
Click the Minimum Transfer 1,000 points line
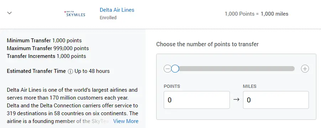(x=44, y=41)
